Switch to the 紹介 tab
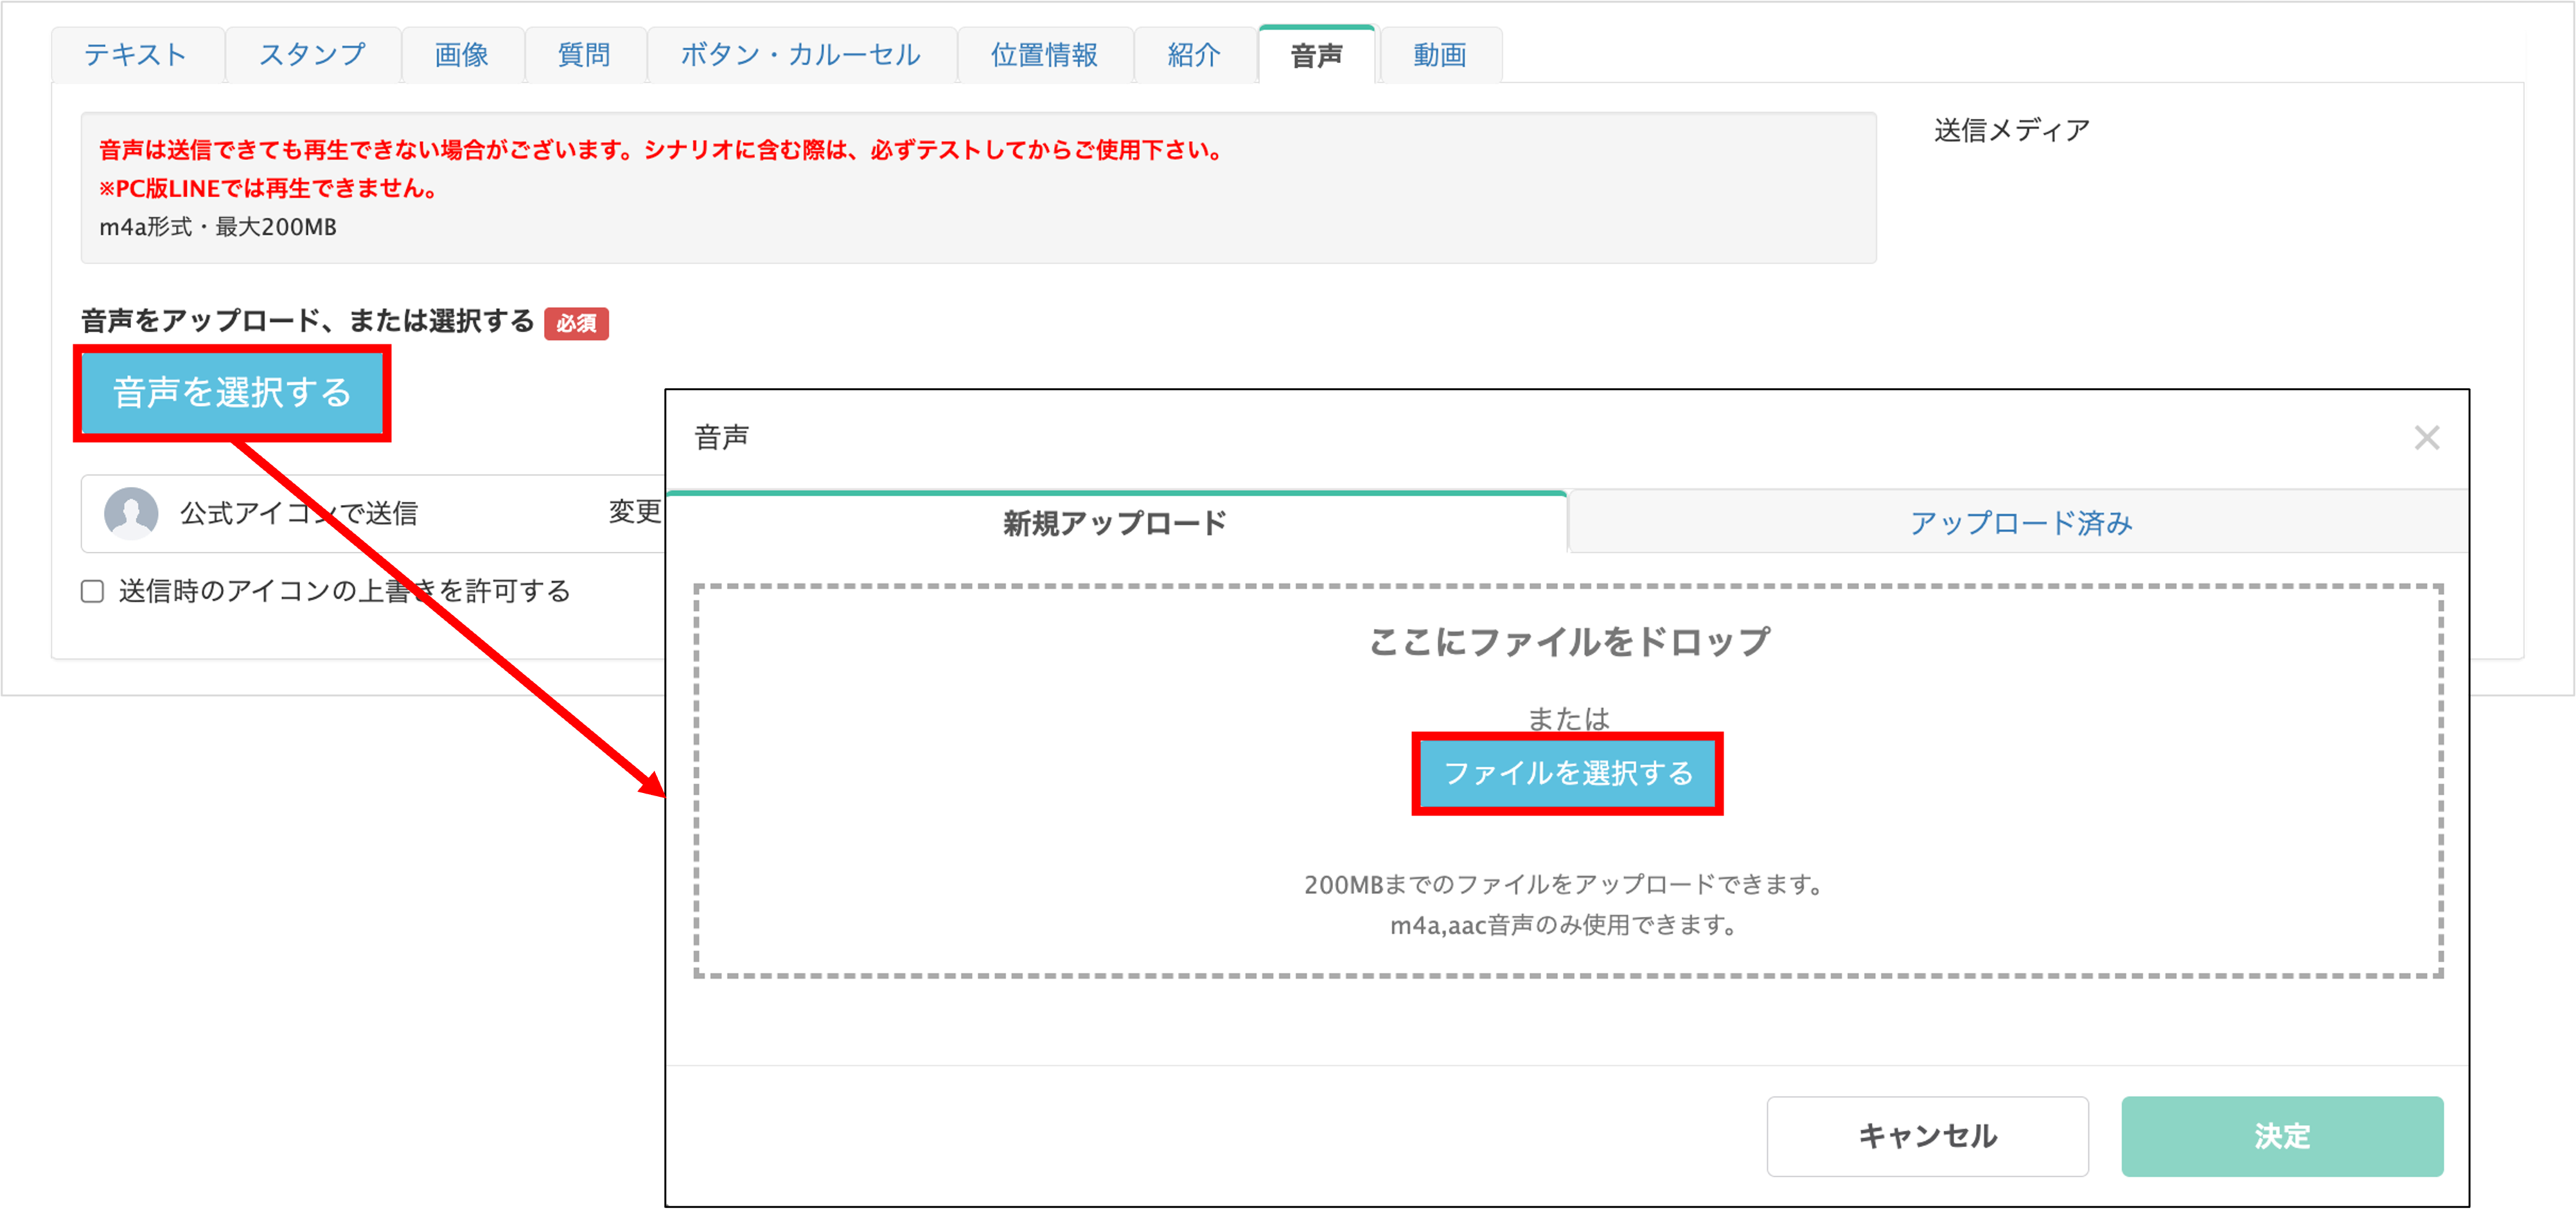 point(1192,55)
